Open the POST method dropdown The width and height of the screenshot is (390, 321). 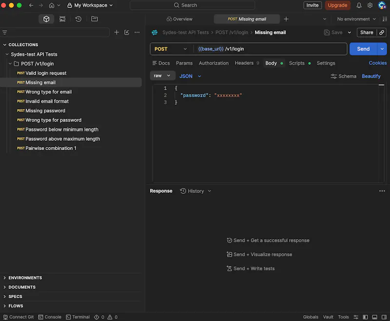[171, 49]
